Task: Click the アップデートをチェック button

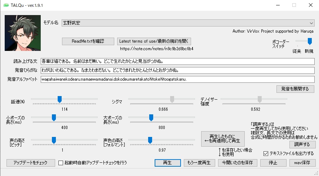Action: click(31, 163)
